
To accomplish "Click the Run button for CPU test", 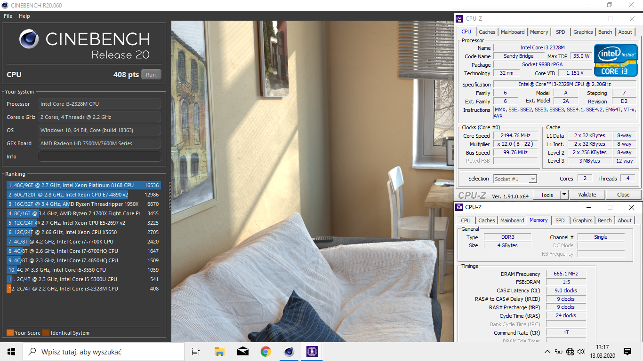I will point(151,75).
